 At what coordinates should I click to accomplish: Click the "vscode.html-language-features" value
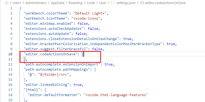tap(116, 95)
